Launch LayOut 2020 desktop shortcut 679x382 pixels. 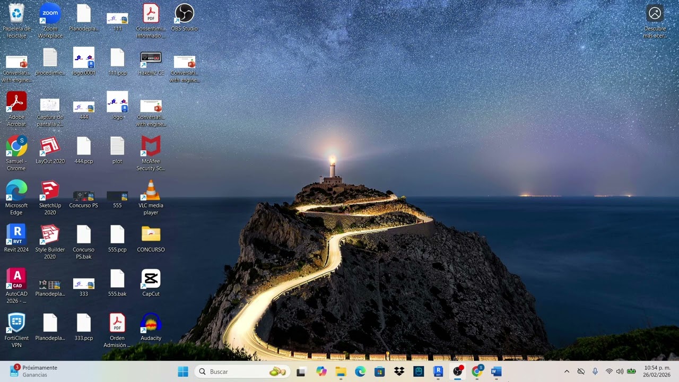pyautogui.click(x=50, y=150)
